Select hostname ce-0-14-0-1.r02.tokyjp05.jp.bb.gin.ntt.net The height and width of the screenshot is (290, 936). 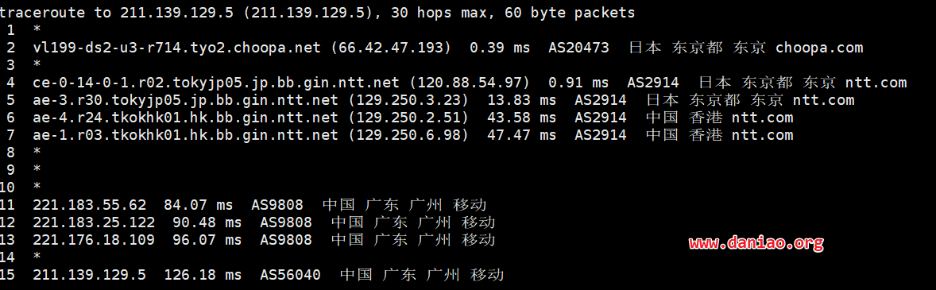[x=217, y=83]
